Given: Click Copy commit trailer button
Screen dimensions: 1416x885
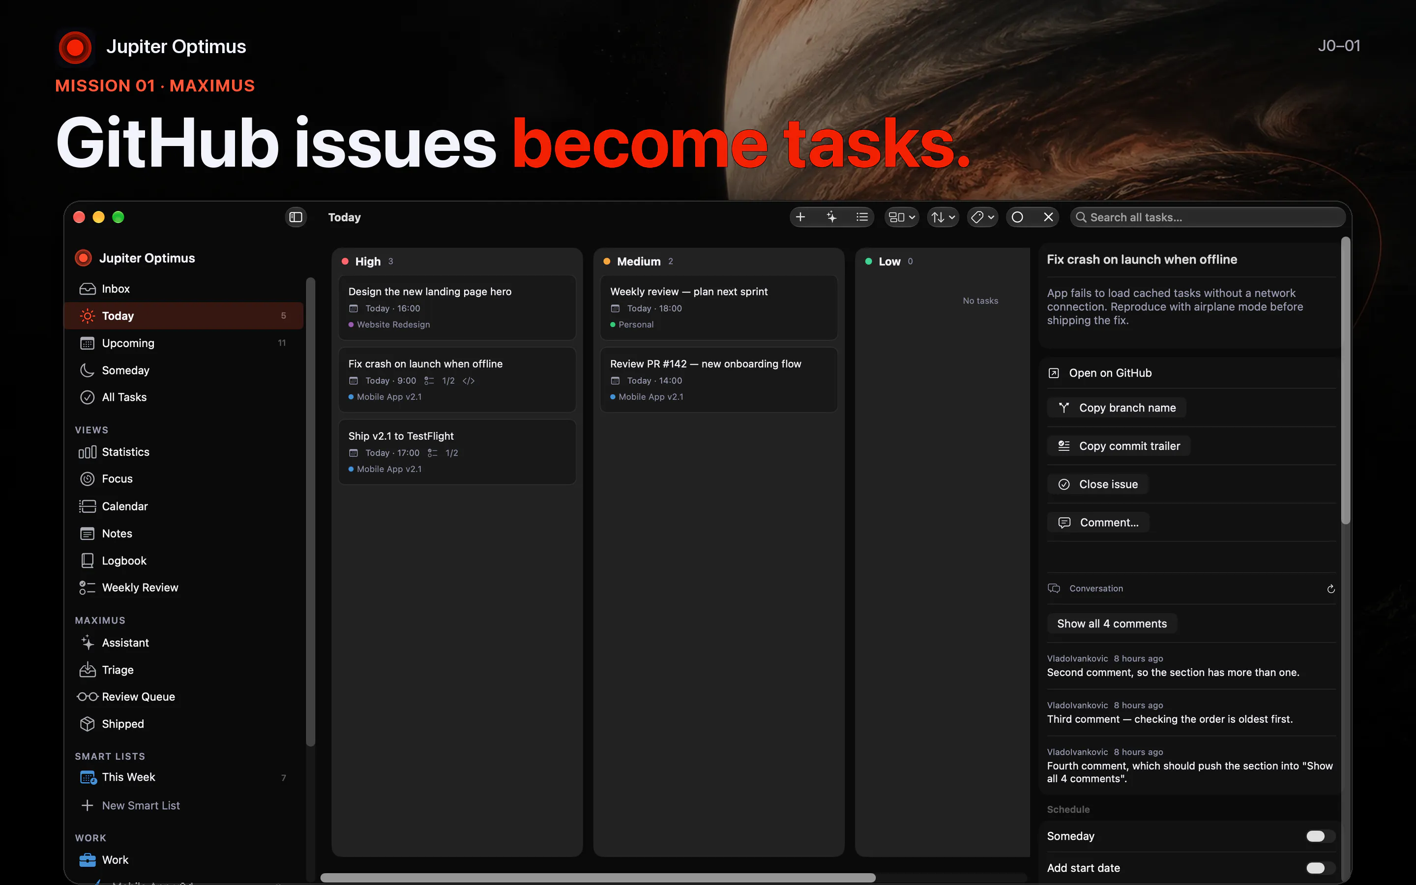Looking at the screenshot, I should (1119, 446).
